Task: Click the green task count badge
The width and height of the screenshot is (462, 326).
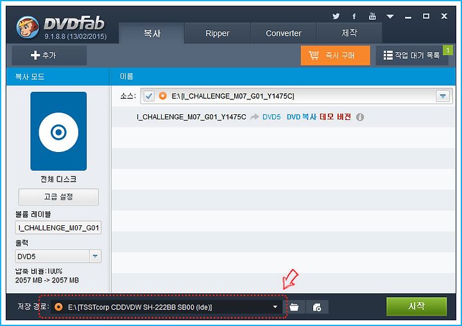Action: [x=448, y=50]
